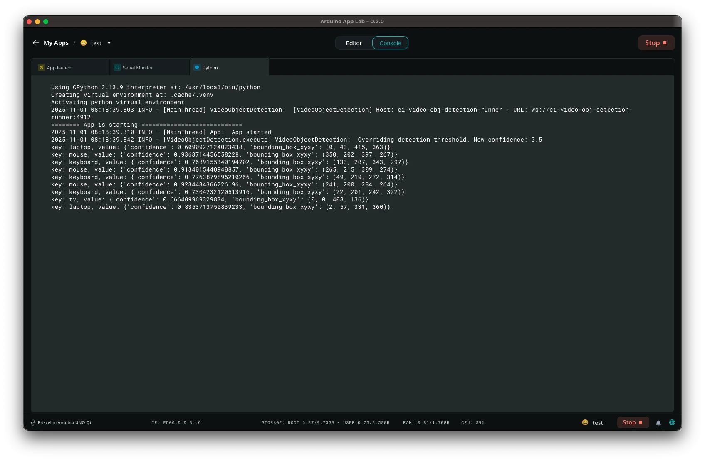
Task: Switch to the Serial Monitor tab
Action: point(138,68)
